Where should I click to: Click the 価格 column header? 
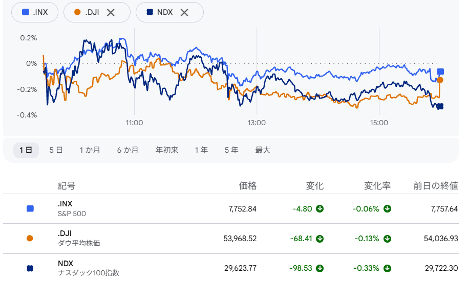247,186
